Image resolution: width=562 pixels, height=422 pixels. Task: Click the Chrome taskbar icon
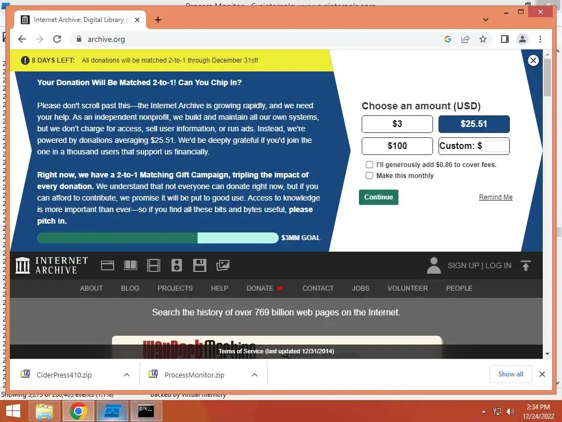pos(78,411)
